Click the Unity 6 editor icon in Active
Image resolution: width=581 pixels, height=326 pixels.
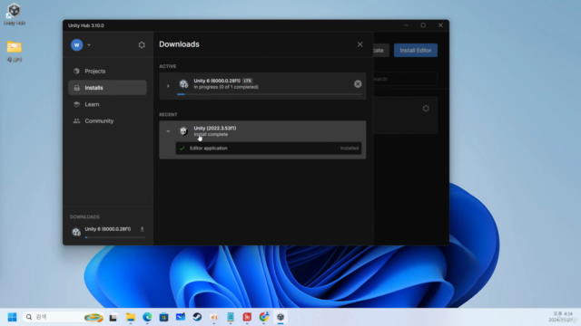tap(183, 84)
